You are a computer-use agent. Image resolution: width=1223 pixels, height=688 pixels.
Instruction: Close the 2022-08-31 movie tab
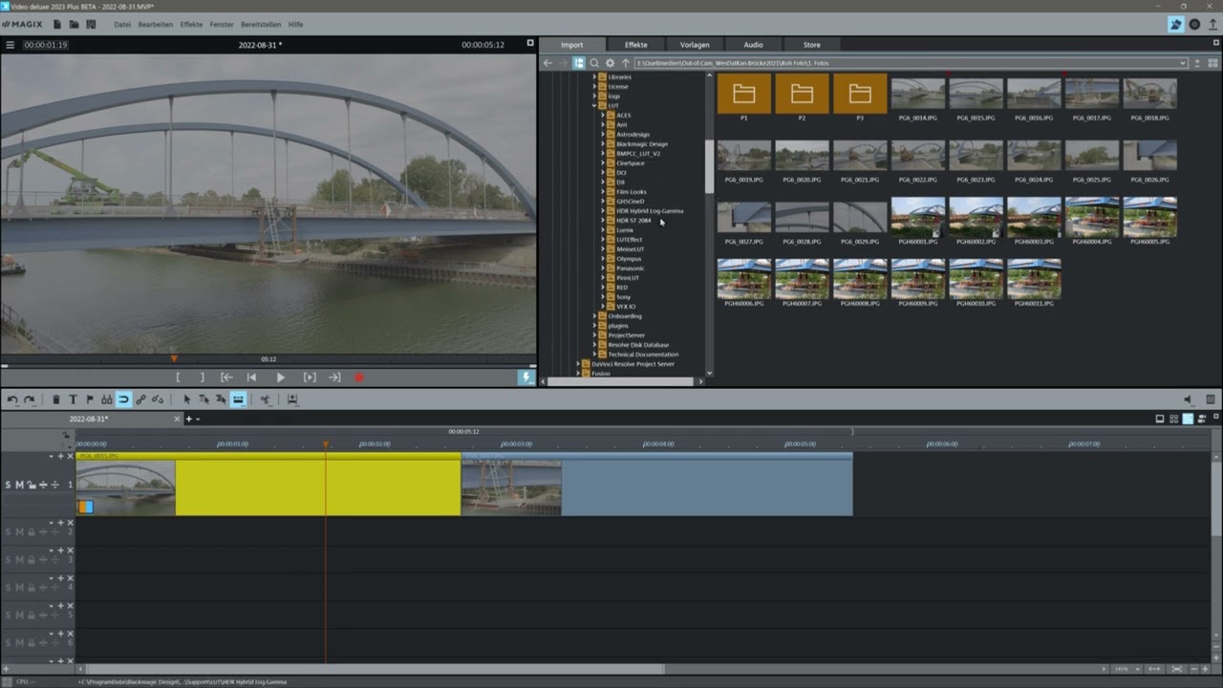tap(176, 419)
